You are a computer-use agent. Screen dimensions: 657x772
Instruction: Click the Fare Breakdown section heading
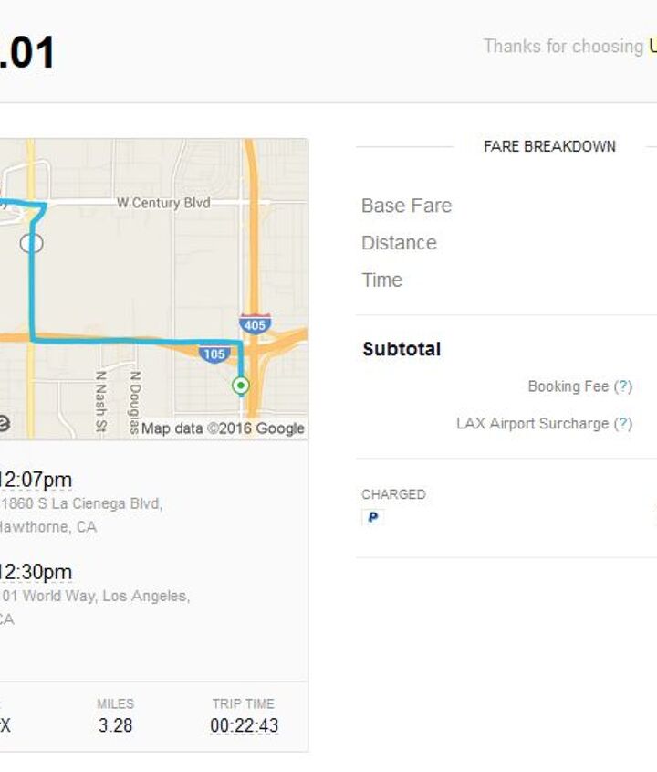[x=549, y=146]
